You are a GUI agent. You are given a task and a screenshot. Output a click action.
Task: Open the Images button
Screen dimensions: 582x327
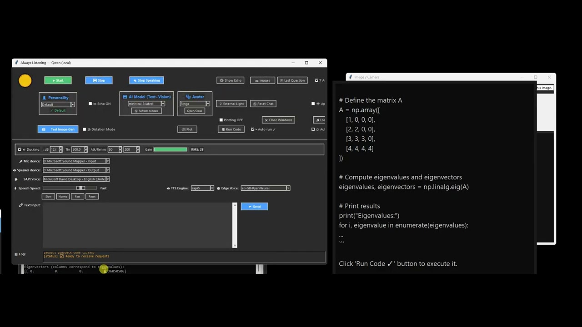[x=262, y=80]
